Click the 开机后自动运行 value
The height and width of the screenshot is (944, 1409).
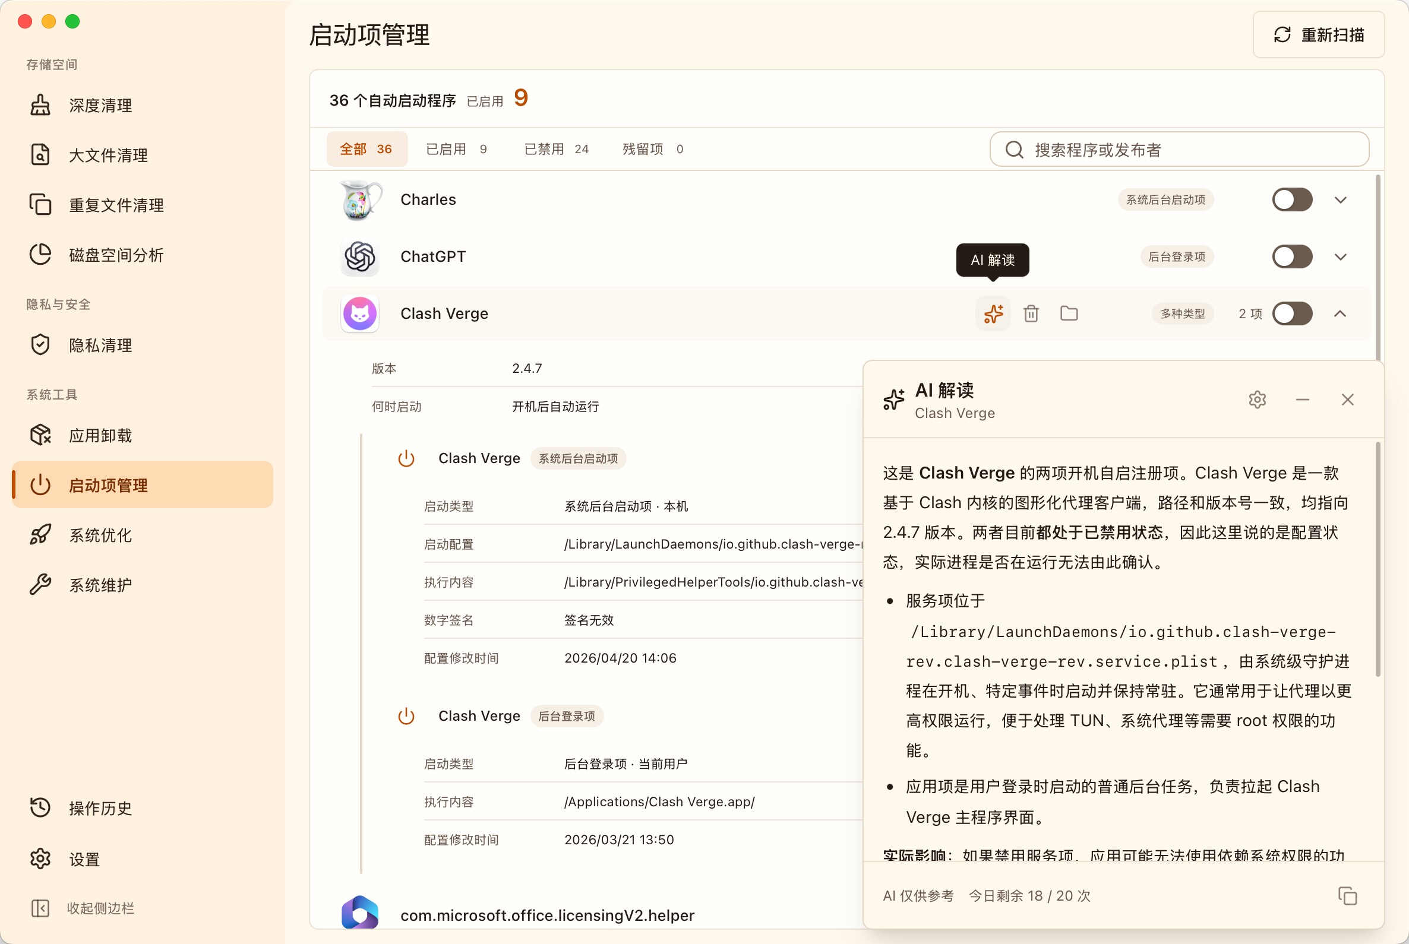[555, 407]
